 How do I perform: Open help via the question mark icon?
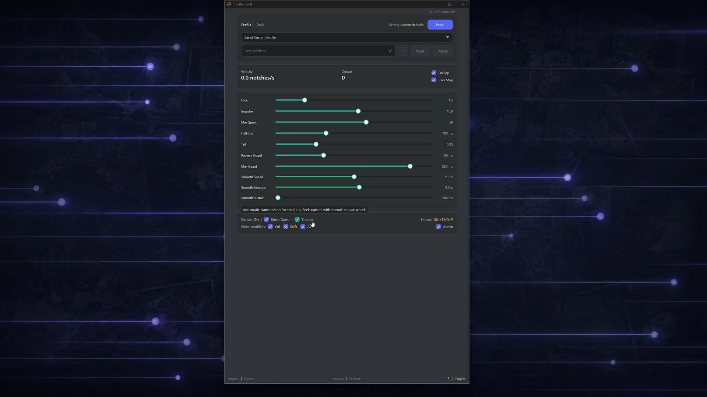point(448,379)
